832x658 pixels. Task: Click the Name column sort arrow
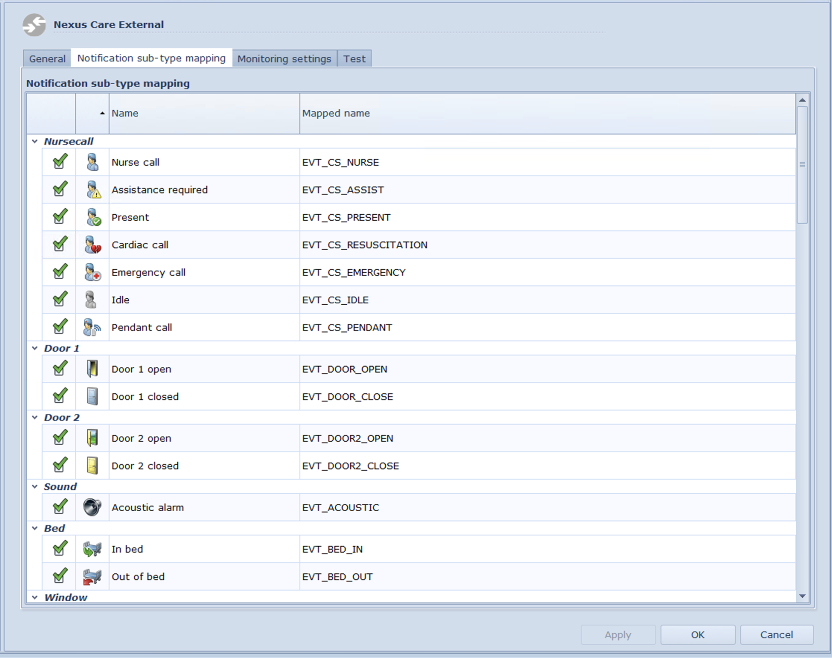[103, 113]
